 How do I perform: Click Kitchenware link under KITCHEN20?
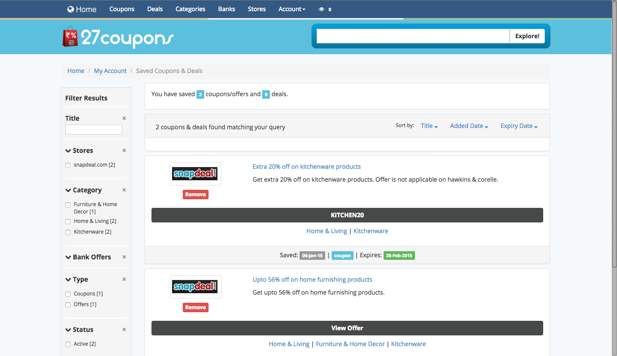point(371,231)
